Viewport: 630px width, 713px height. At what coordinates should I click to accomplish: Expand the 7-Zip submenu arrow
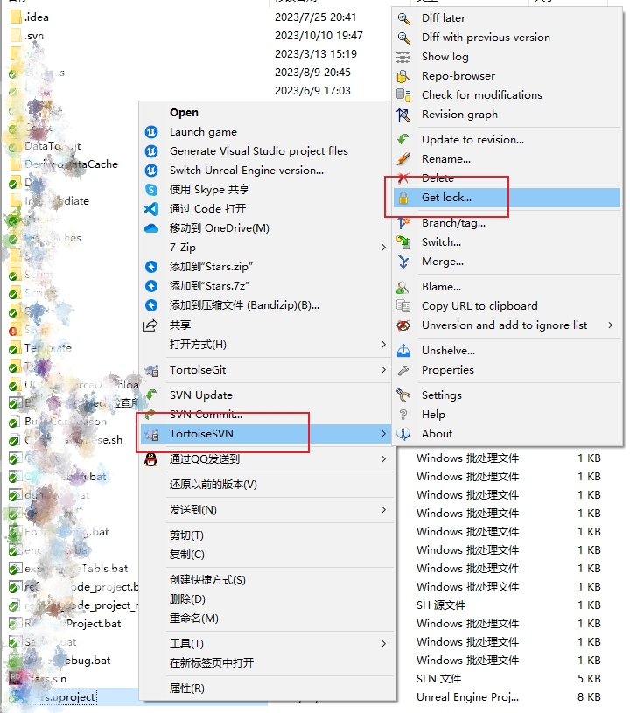click(383, 248)
